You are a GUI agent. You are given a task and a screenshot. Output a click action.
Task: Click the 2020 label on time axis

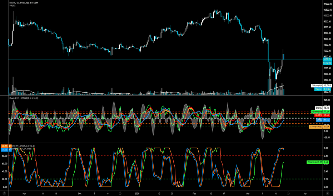coord(137,194)
